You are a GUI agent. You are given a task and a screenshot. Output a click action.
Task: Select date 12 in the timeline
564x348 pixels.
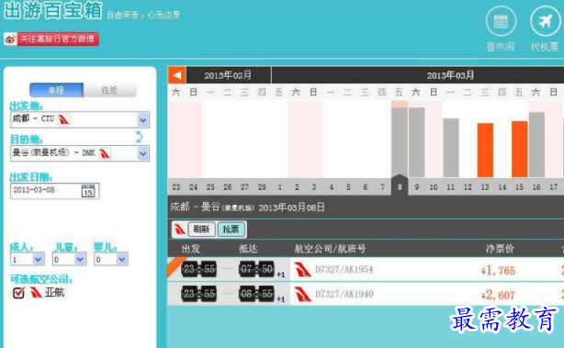(x=468, y=187)
